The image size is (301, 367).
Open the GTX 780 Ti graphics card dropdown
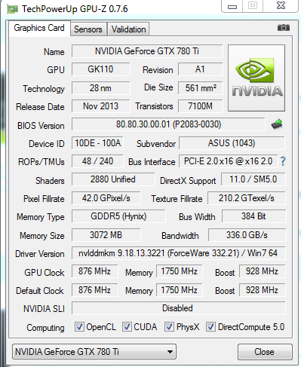coord(94,352)
